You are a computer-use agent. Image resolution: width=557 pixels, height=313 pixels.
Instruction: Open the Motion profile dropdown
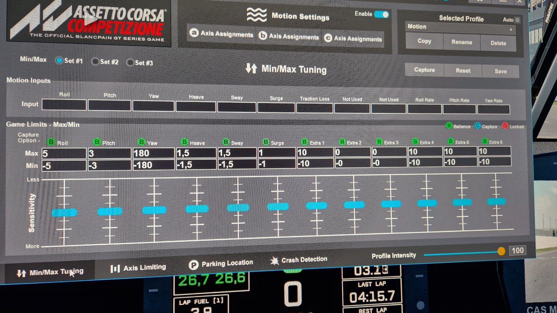pos(461,28)
